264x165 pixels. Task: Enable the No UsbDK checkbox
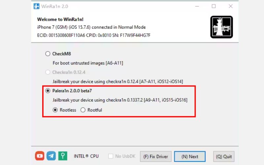tap(111, 156)
